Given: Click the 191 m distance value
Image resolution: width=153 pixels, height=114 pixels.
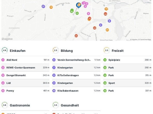Looking at the screenshot, I should [x=46, y=60].
